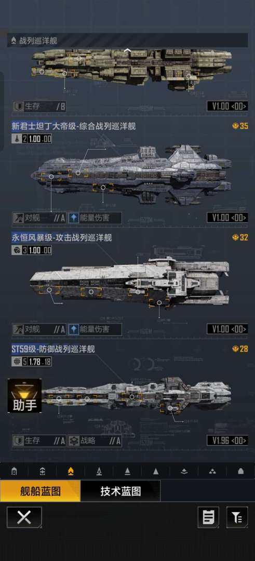Select the second ship class filter icon
Viewport: 255px width, 561px height.
(43, 472)
